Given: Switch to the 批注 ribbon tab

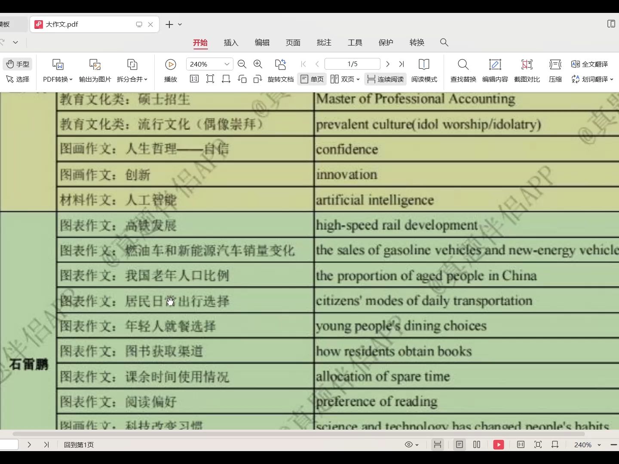Looking at the screenshot, I should [x=324, y=43].
